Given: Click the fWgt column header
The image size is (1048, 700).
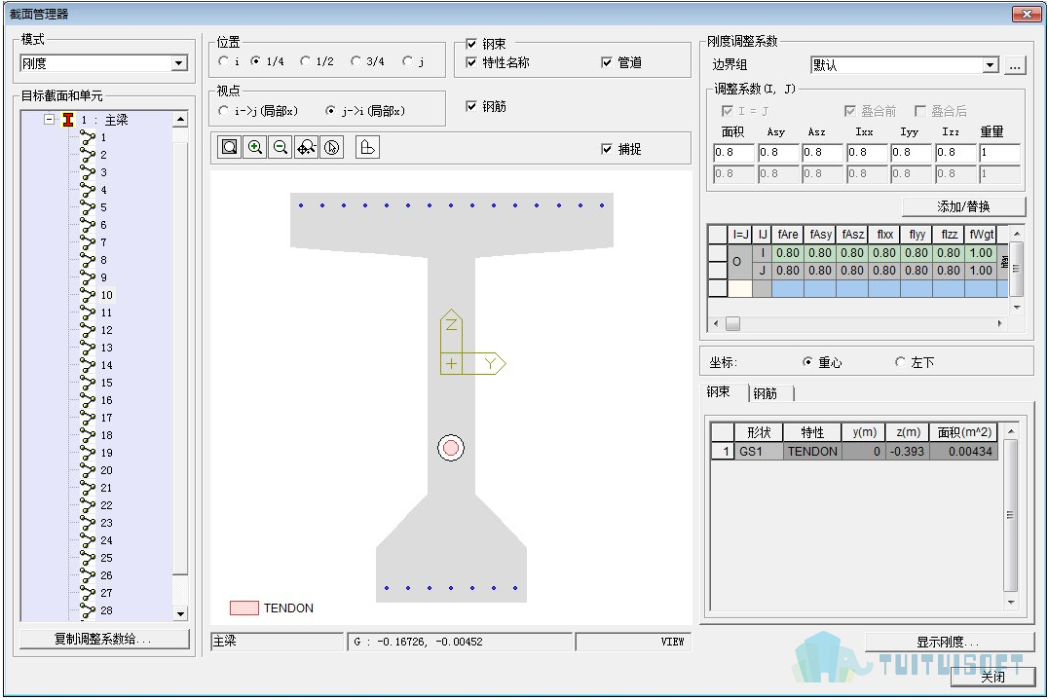Looking at the screenshot, I should tap(981, 235).
